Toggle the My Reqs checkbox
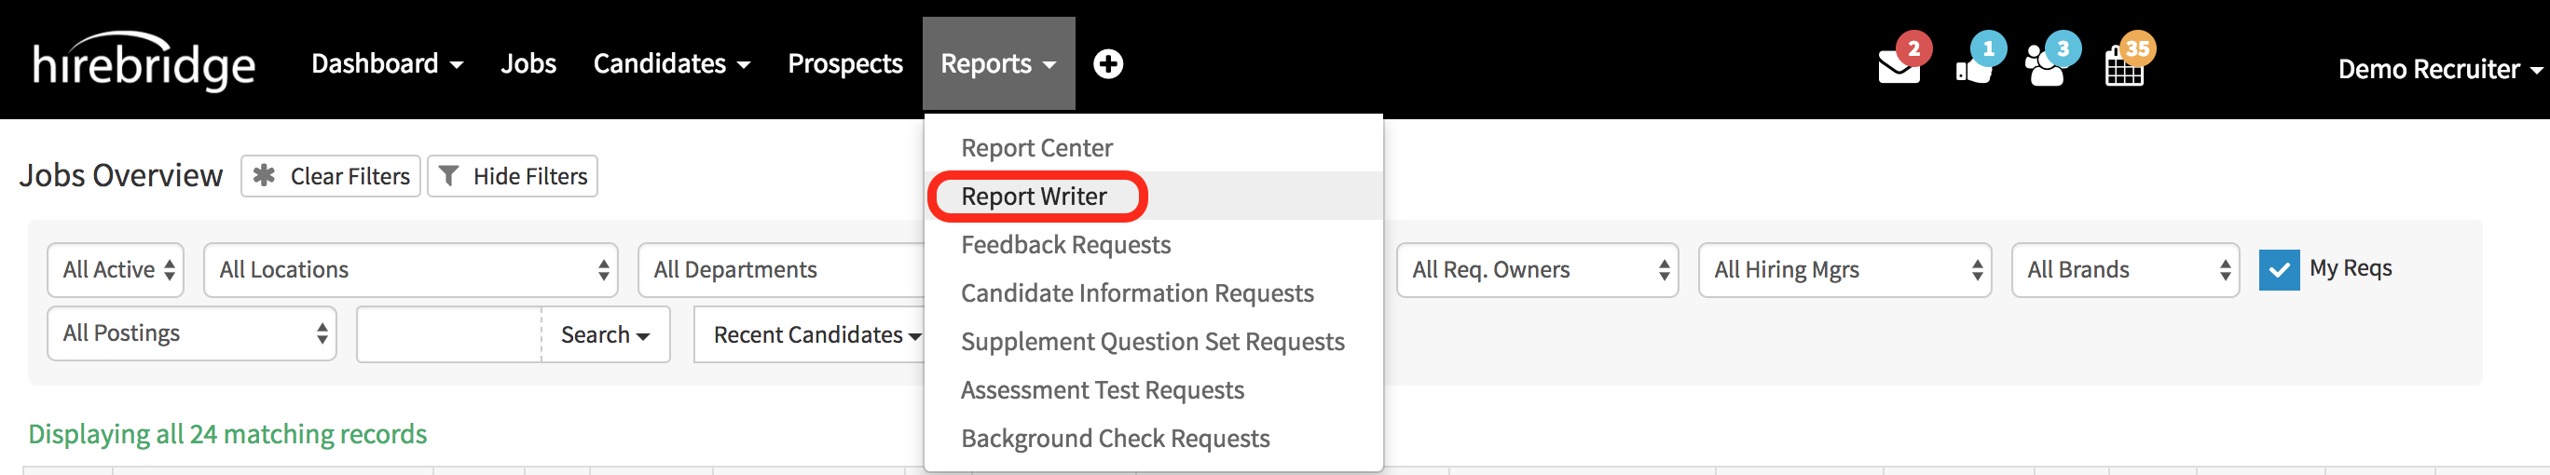2550x475 pixels. (2278, 269)
